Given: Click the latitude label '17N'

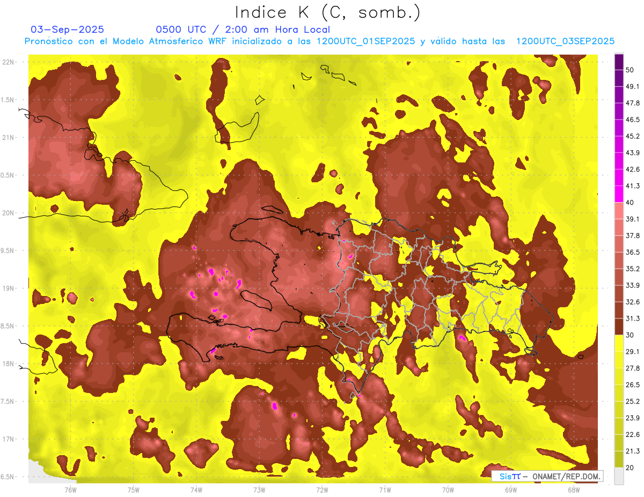Looking at the screenshot, I should [x=8, y=440].
